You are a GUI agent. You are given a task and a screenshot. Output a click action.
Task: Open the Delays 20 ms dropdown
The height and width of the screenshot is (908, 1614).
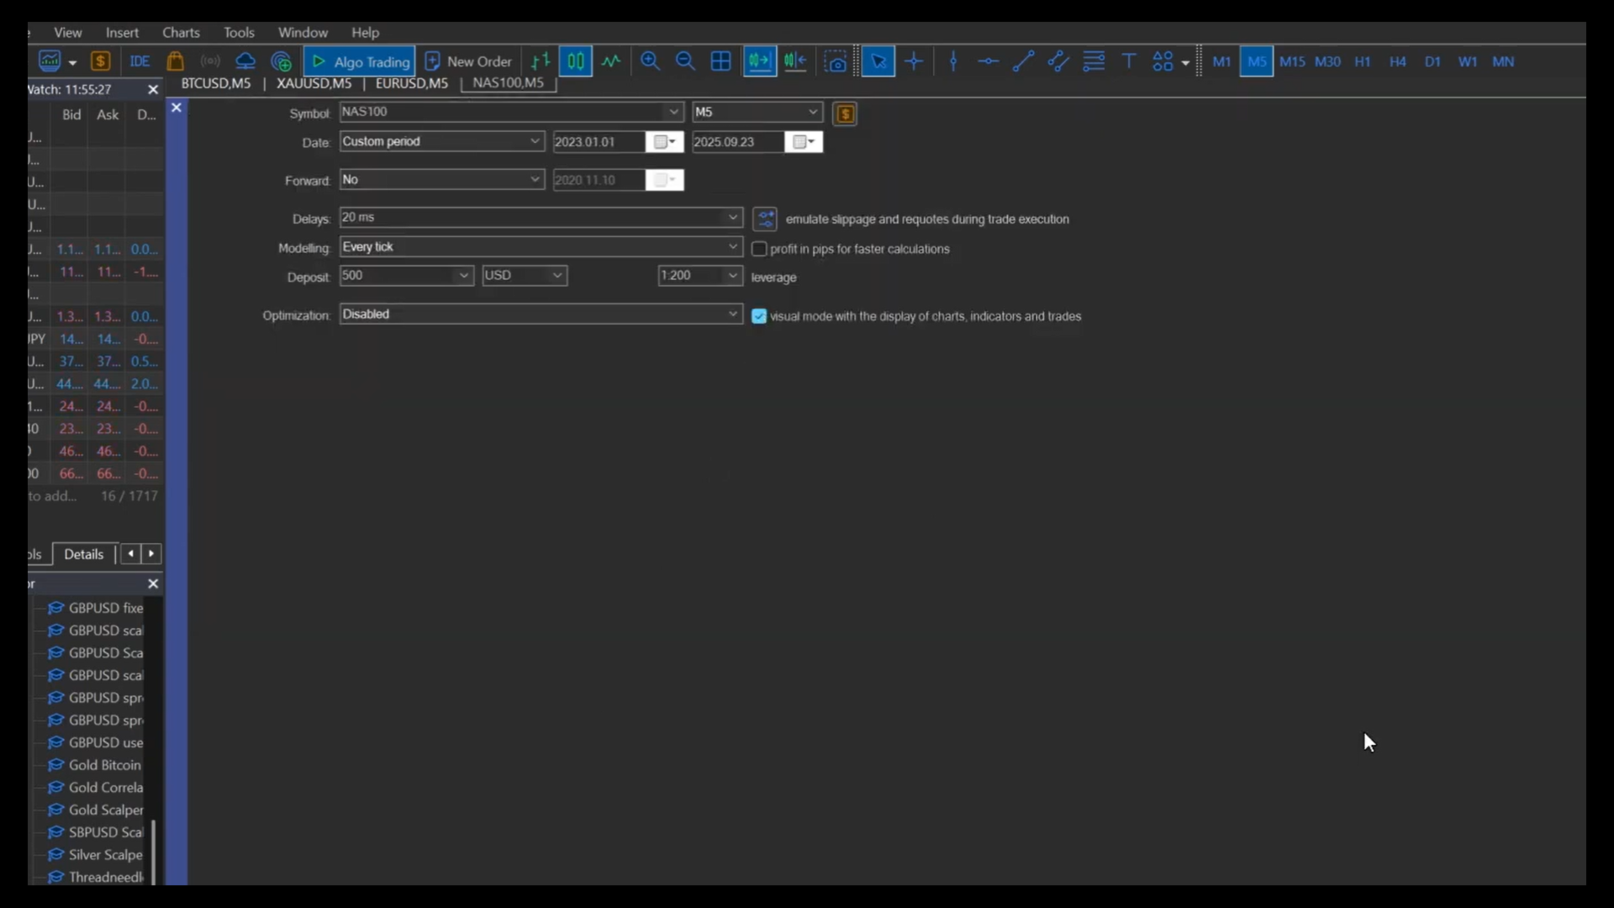click(541, 218)
